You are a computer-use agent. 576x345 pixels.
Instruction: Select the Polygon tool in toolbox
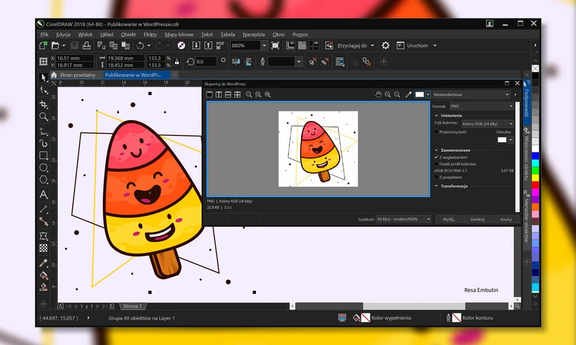[43, 180]
